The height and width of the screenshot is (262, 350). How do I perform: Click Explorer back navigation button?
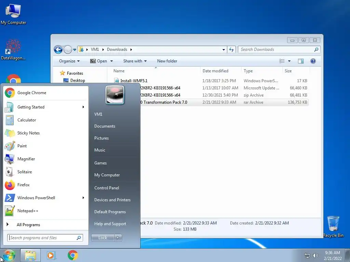[x=58, y=49]
